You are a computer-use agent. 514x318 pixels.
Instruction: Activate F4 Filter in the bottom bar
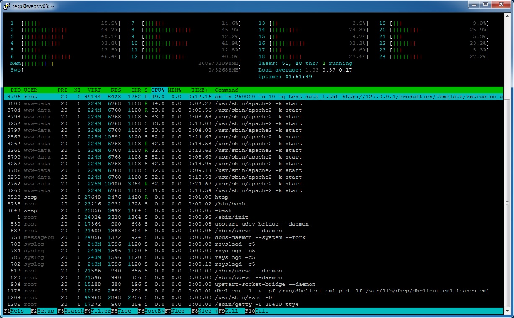98,311
